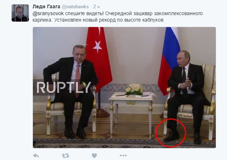This screenshot has width=227, height=160.
Task: Open the tweet permalink via 2 ч timestamp
Action: pos(96,6)
